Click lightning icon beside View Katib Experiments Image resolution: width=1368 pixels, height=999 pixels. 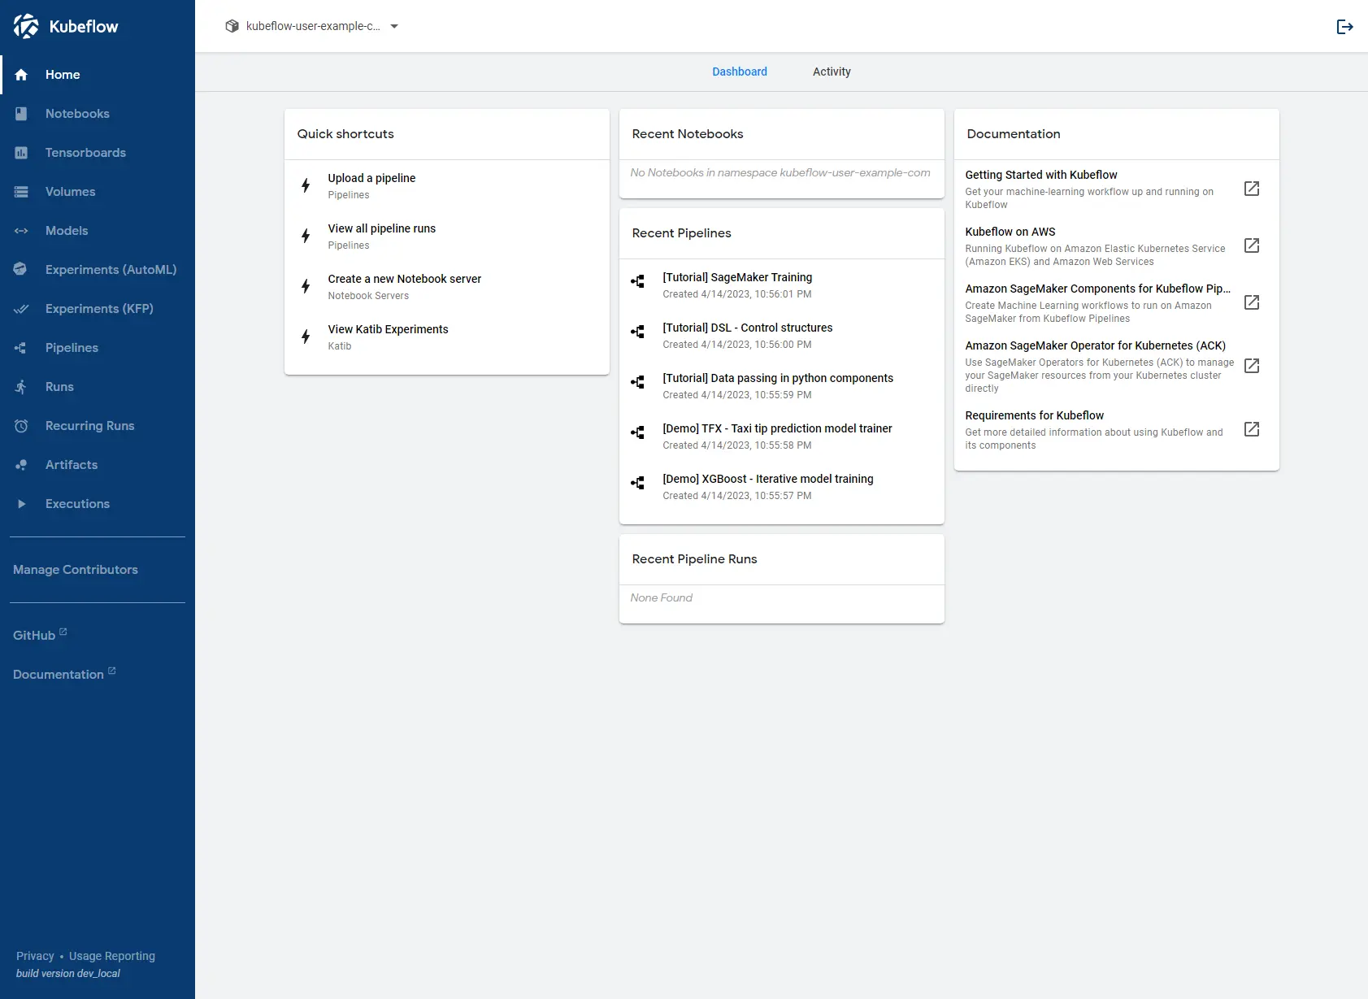tap(306, 337)
